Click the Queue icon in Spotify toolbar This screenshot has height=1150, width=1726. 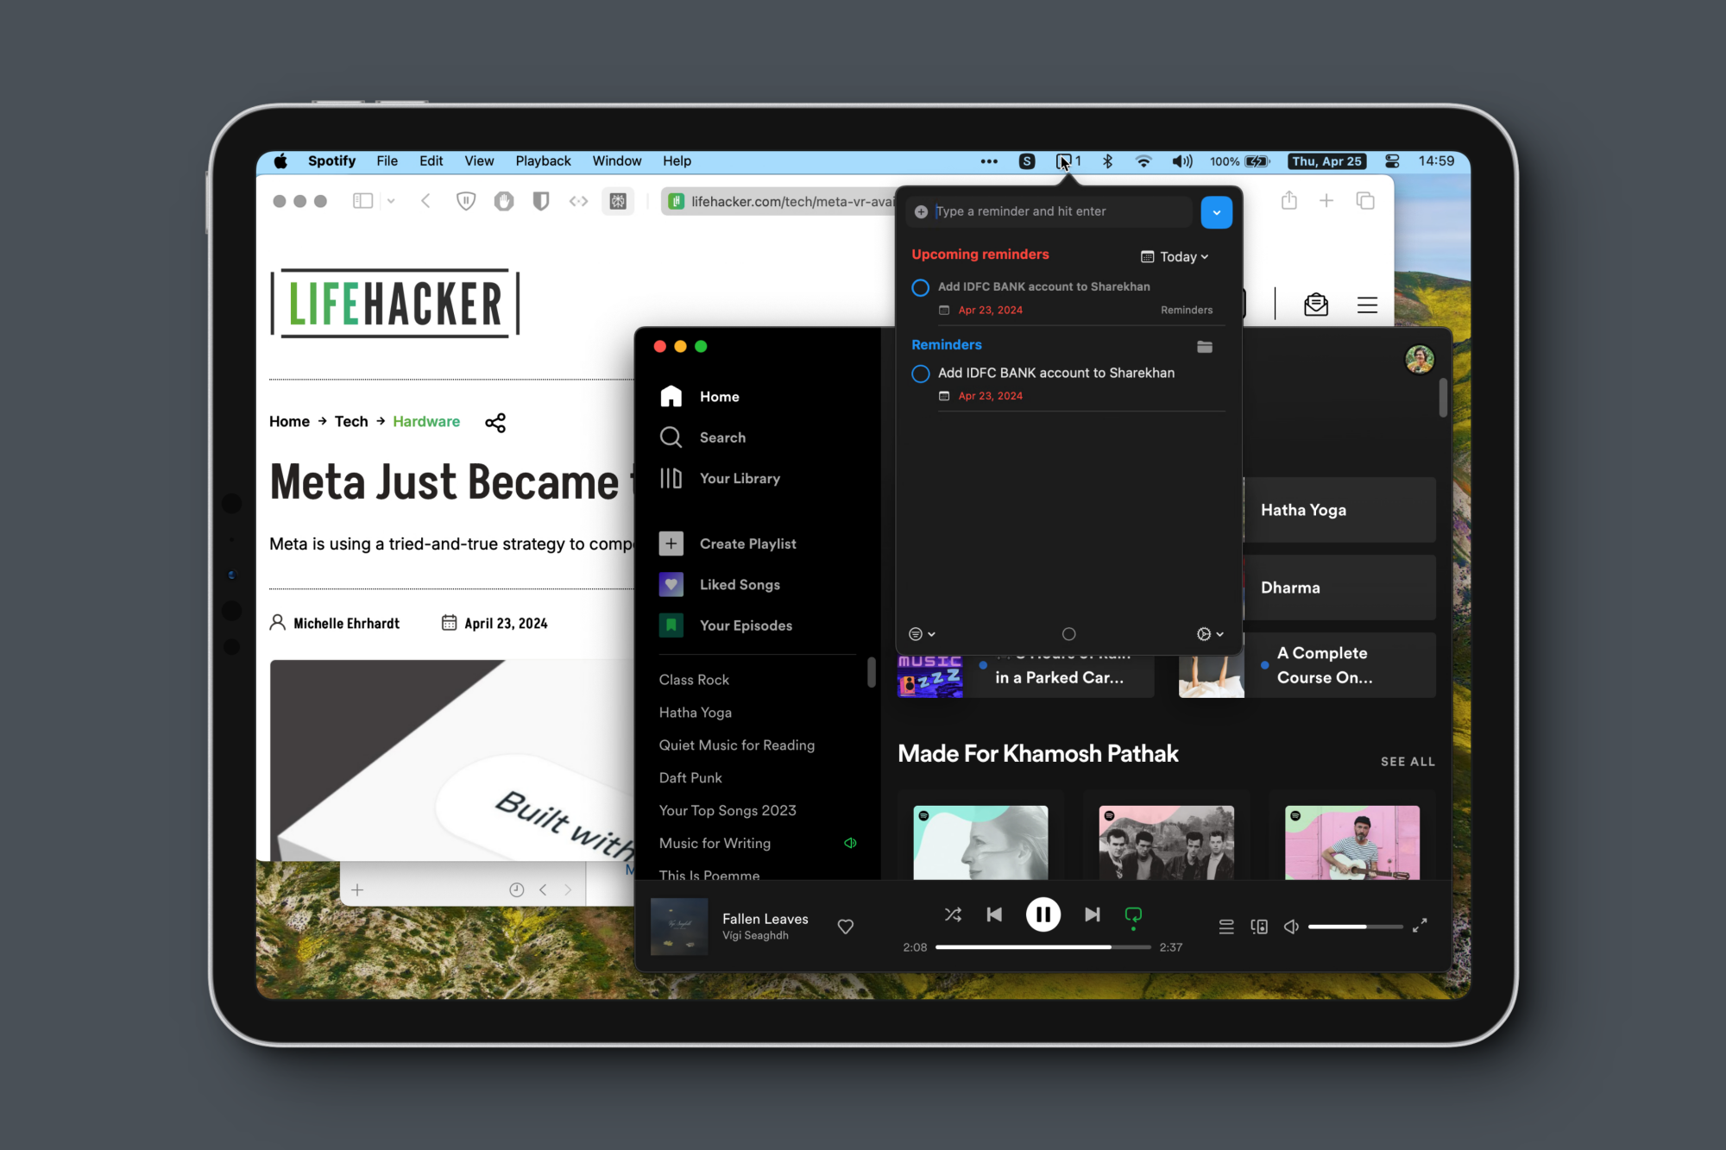coord(1225,924)
